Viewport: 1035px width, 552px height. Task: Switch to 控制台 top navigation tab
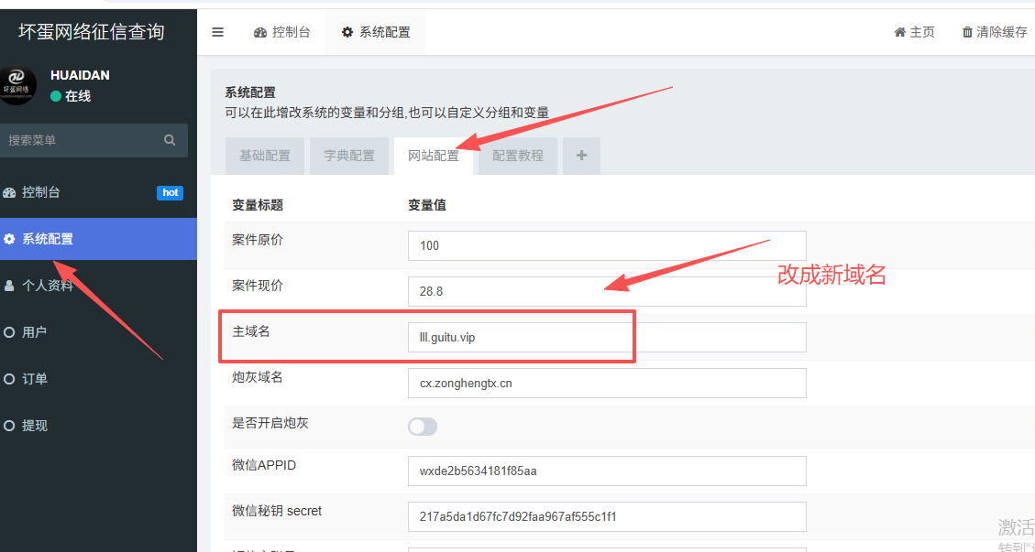click(x=282, y=32)
